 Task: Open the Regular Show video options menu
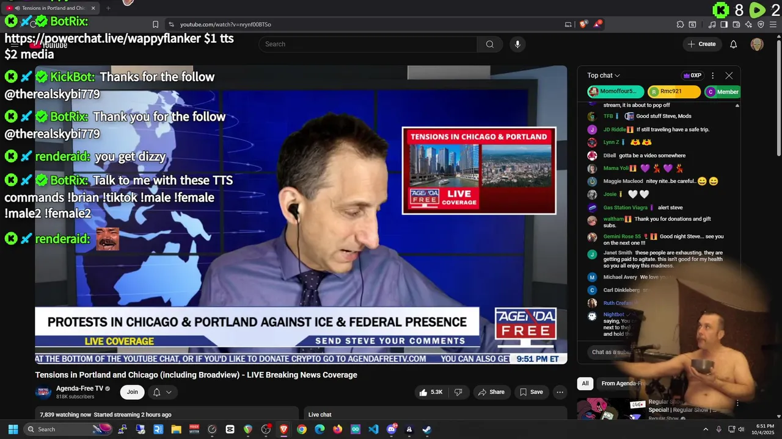coord(737,404)
